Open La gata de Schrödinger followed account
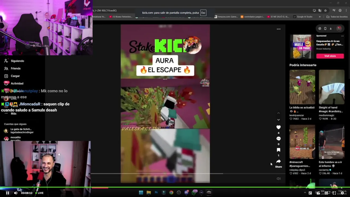This screenshot has height=197, width=350. [x=19, y=131]
